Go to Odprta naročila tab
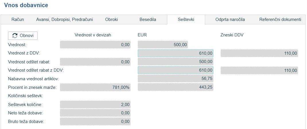Image resolution: width=307 pixels, height=129 pixels. pos(230,19)
